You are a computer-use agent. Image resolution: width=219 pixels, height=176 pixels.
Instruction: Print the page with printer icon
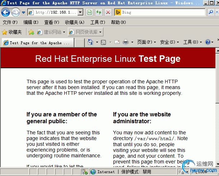pos(126,42)
